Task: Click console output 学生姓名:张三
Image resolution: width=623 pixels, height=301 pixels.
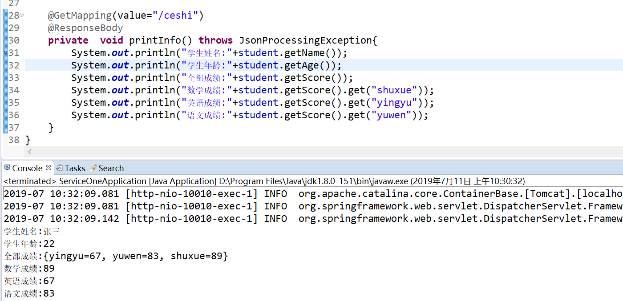Action: [32, 231]
